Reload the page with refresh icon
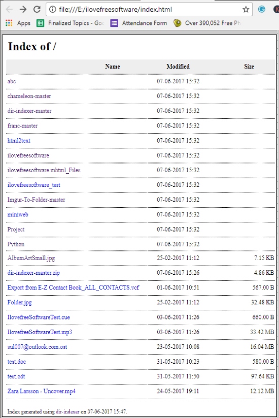 [37, 10]
